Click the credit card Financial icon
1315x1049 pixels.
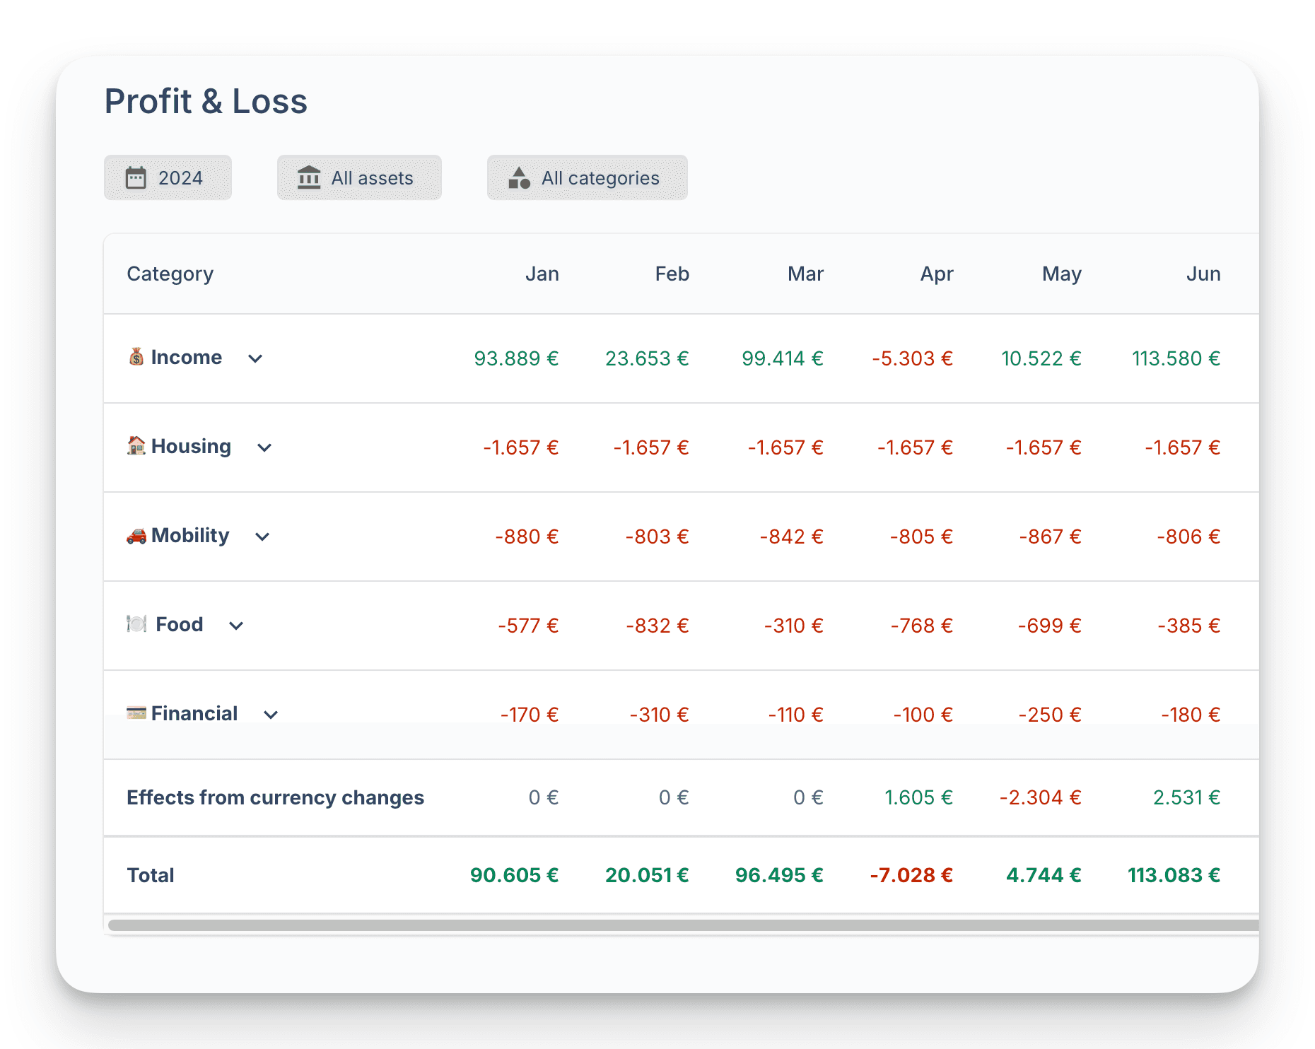pyautogui.click(x=136, y=713)
